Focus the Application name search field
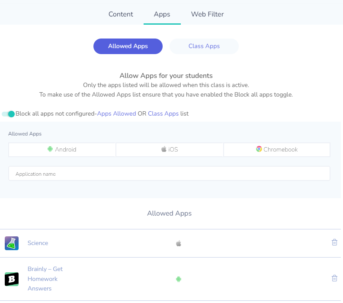 pyautogui.click(x=169, y=174)
